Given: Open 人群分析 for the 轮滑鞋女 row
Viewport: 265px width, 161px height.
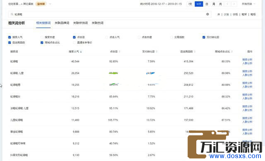Looking at the screenshot, I should [x=247, y=98].
